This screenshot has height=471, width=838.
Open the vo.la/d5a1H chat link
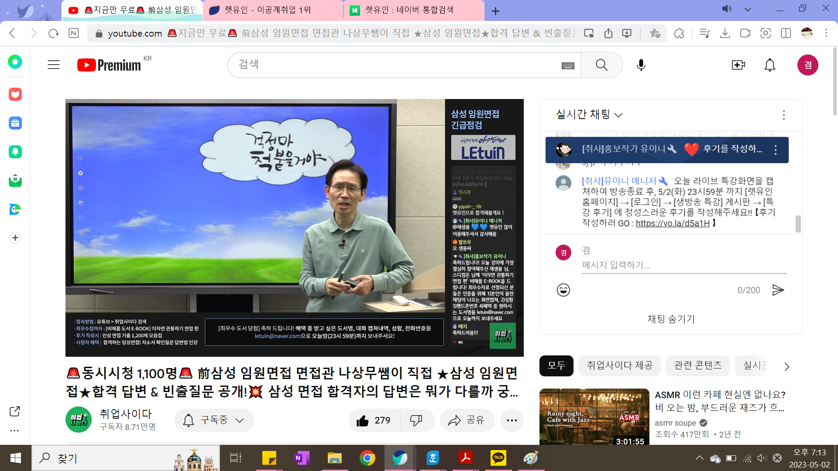click(673, 223)
